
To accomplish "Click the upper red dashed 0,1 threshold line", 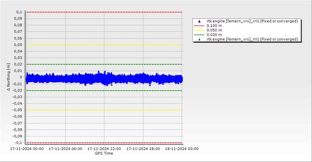I will pos(84,12).
